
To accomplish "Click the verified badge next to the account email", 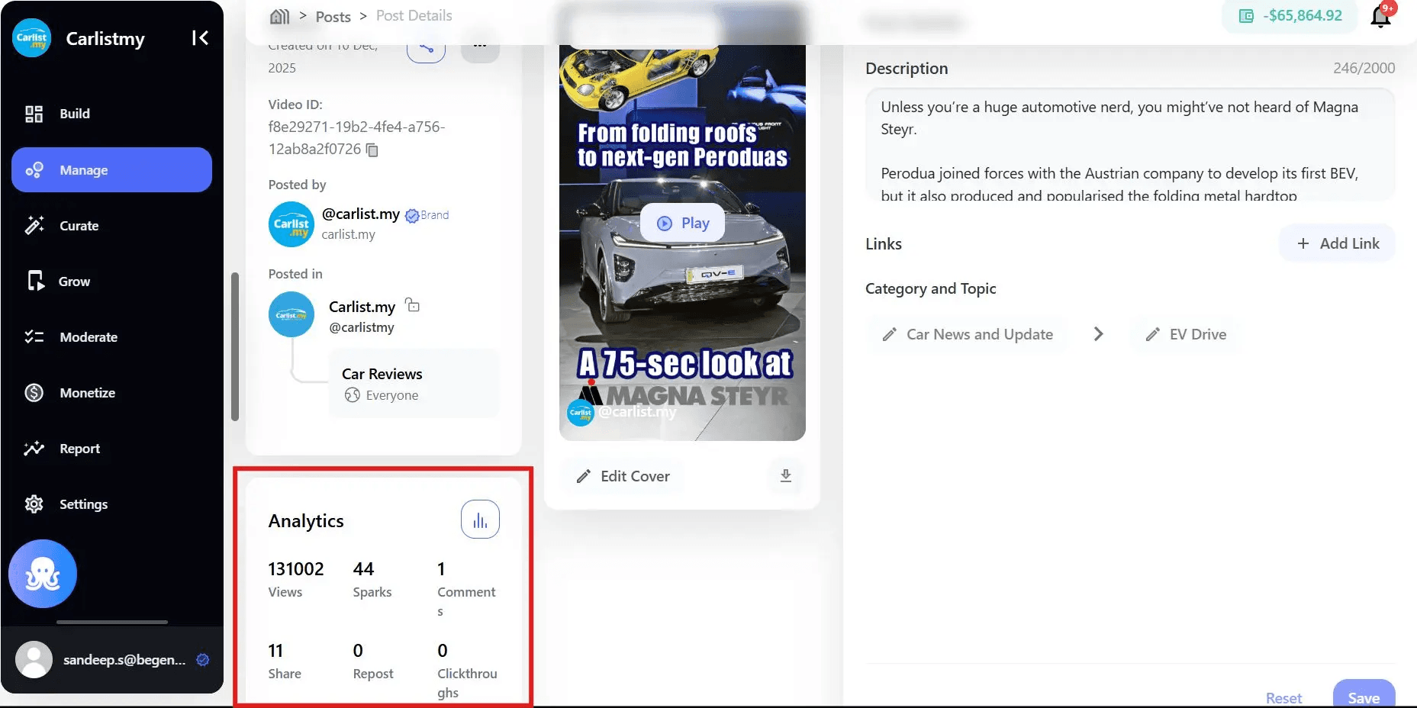I will coord(203,660).
